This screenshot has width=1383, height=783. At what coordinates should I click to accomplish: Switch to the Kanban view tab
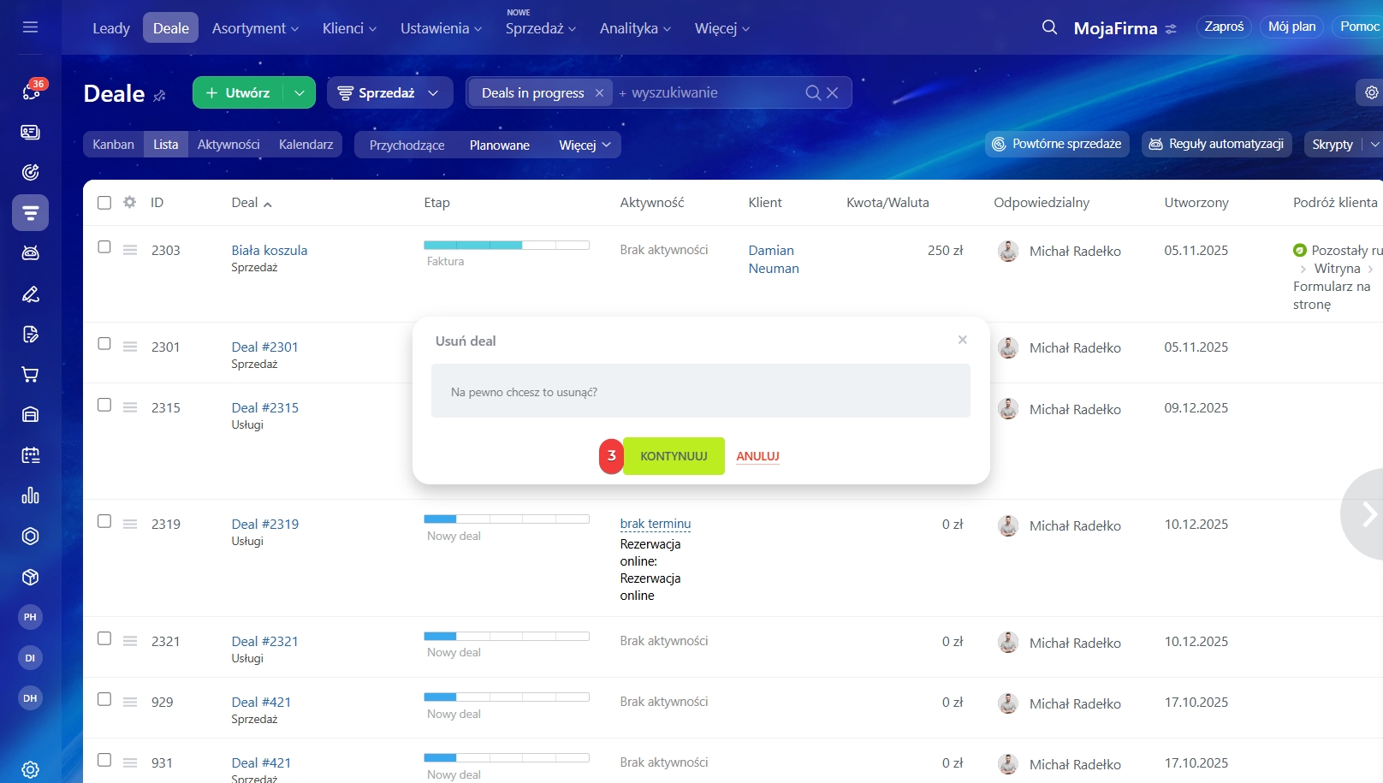pyautogui.click(x=113, y=145)
